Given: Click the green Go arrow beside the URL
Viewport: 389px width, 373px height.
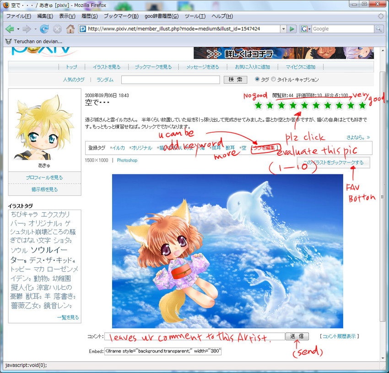Looking at the screenshot, I should click(292, 29).
